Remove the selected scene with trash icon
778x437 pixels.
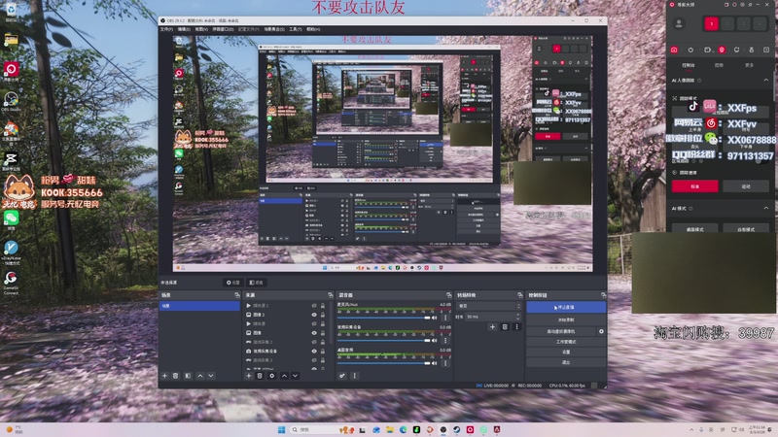(x=175, y=376)
